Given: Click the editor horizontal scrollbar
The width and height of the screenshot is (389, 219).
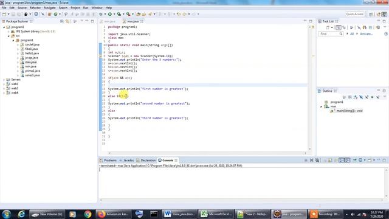Looking at the screenshot, I should pyautogui.click(x=207, y=153).
